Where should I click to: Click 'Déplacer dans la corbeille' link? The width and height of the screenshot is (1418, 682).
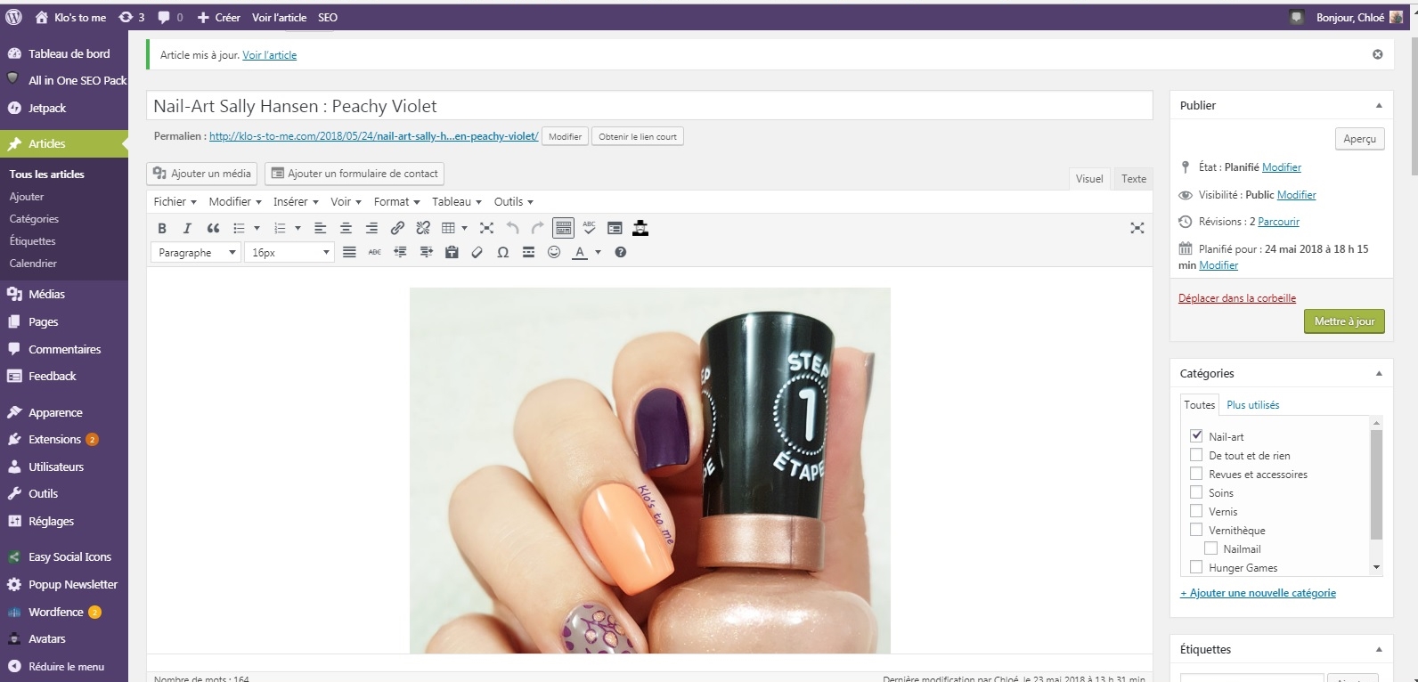coord(1236,298)
